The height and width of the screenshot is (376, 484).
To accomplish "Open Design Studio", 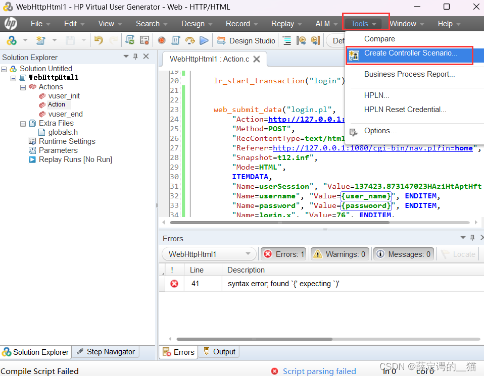I will [246, 40].
